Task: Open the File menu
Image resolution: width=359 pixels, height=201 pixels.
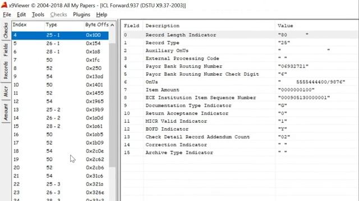Action: [x=7, y=15]
